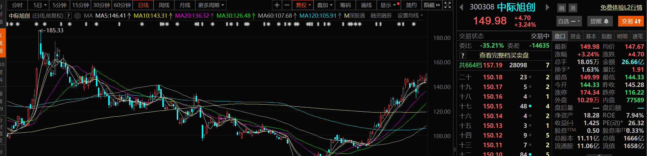
Task: Set a price alert with 提醒 bell
Action: (600, 21)
